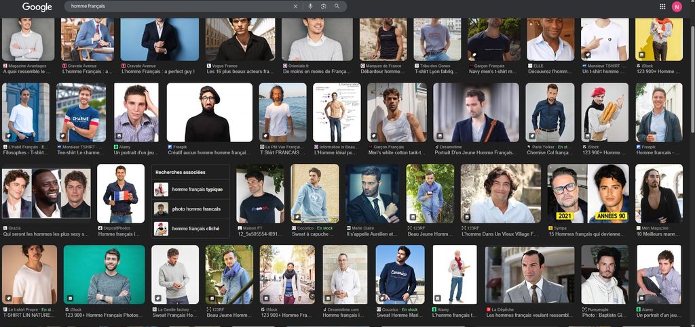The height and width of the screenshot is (327, 695).
Task: Open the navy 'Cocorico' sweatshirt image
Action: coord(400,274)
